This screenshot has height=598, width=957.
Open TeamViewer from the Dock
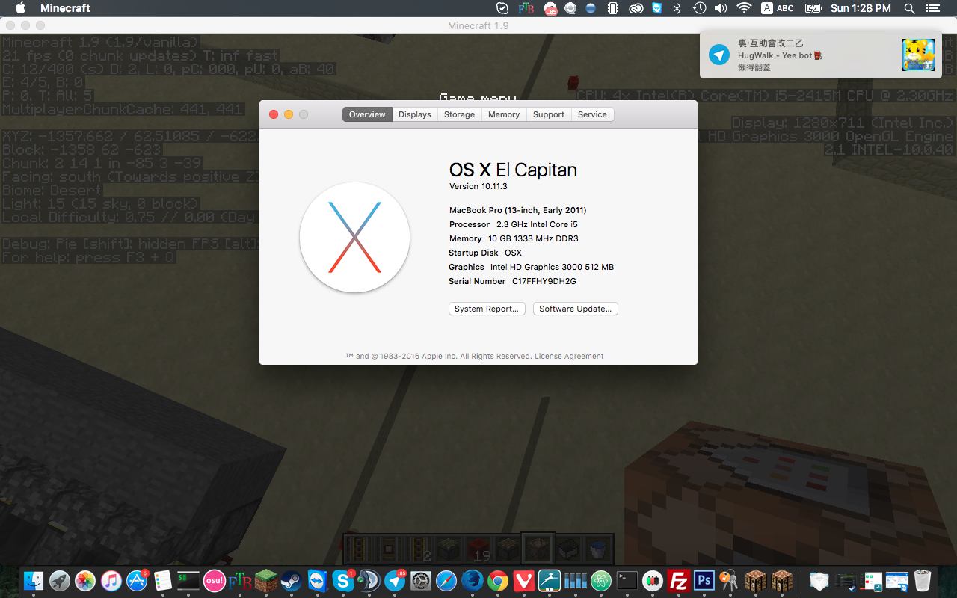coord(317,580)
